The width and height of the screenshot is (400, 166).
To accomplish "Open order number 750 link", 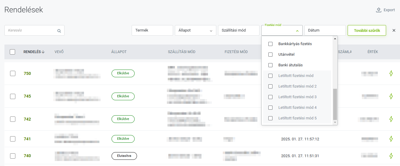I will 27,73.
